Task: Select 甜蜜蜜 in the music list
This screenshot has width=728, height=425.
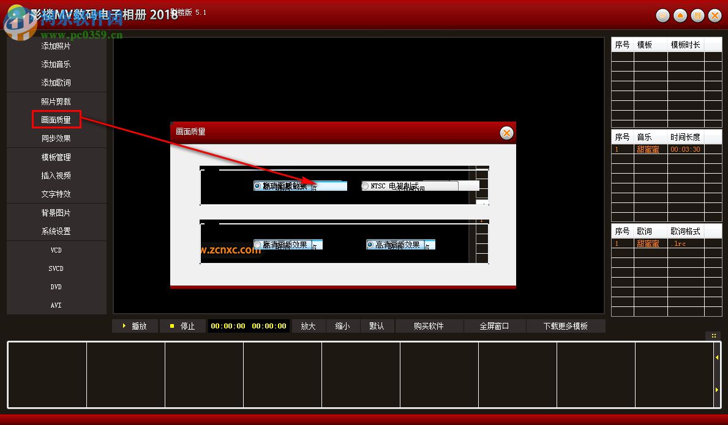Action: (648, 149)
